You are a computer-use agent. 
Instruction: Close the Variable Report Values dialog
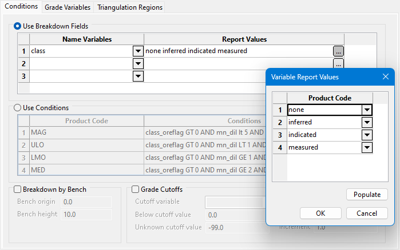point(385,76)
